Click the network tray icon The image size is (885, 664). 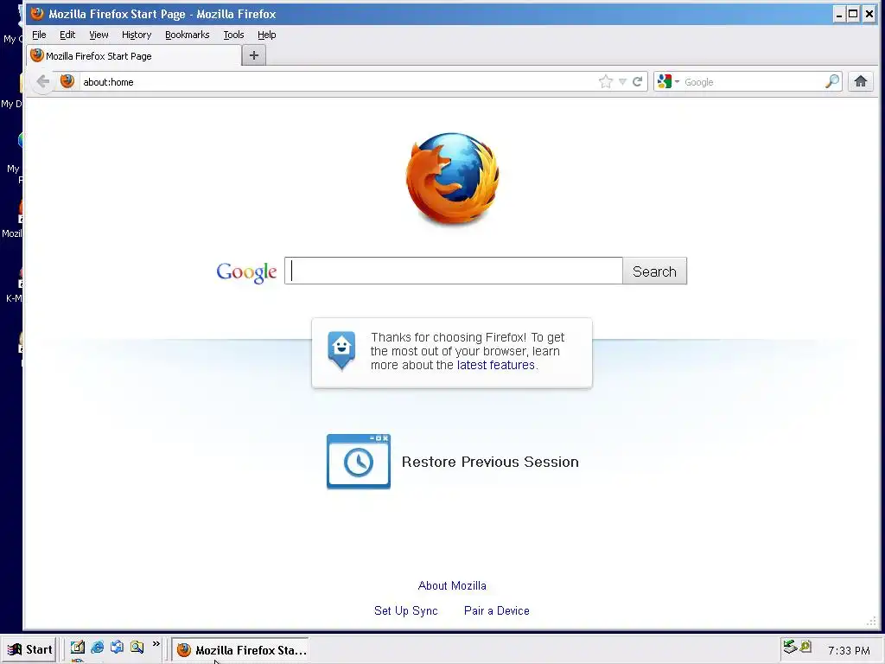790,647
